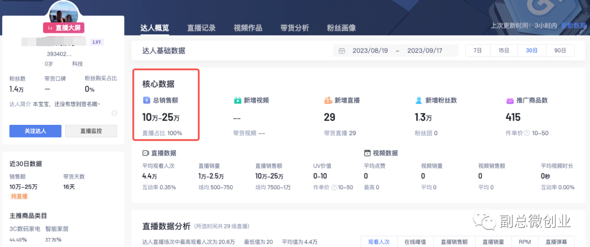Click the 科技 category label

pos(78,64)
